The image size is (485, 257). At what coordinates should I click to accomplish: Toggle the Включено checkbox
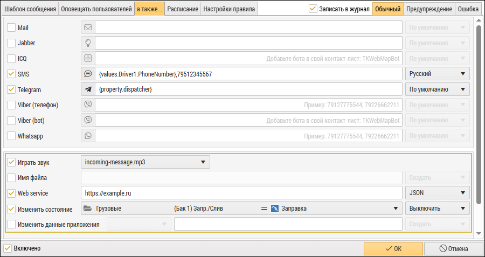8,248
